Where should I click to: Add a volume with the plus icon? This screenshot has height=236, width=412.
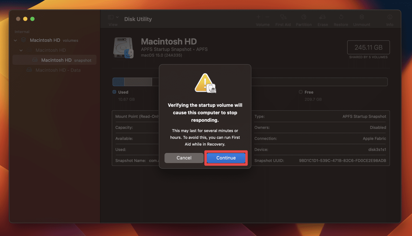click(258, 17)
